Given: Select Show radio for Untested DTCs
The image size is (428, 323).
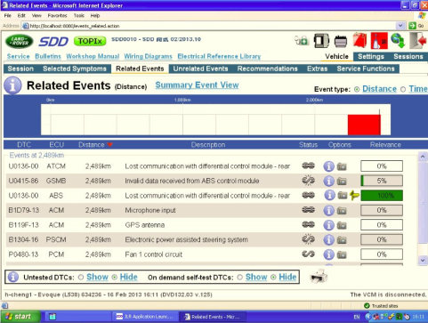Looking at the screenshot, I should [x=81, y=278].
